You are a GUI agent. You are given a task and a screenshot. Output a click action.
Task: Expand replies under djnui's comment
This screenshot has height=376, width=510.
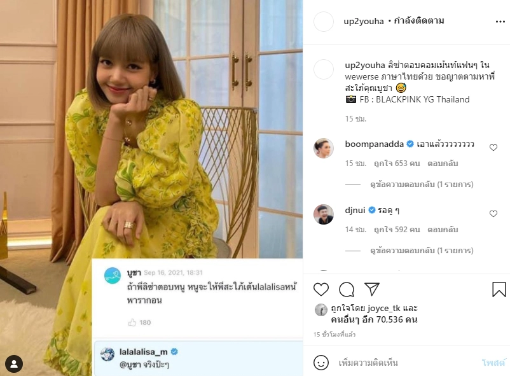[x=422, y=250]
